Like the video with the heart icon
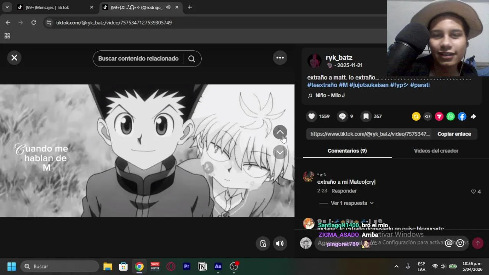Image resolution: width=489 pixels, height=275 pixels. (312, 116)
